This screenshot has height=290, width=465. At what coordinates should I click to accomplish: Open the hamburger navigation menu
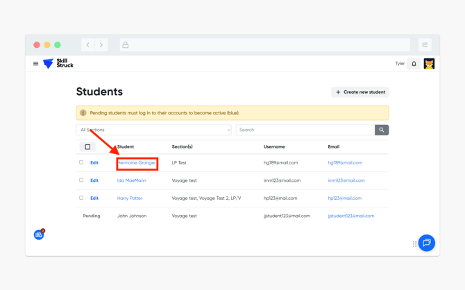point(35,63)
